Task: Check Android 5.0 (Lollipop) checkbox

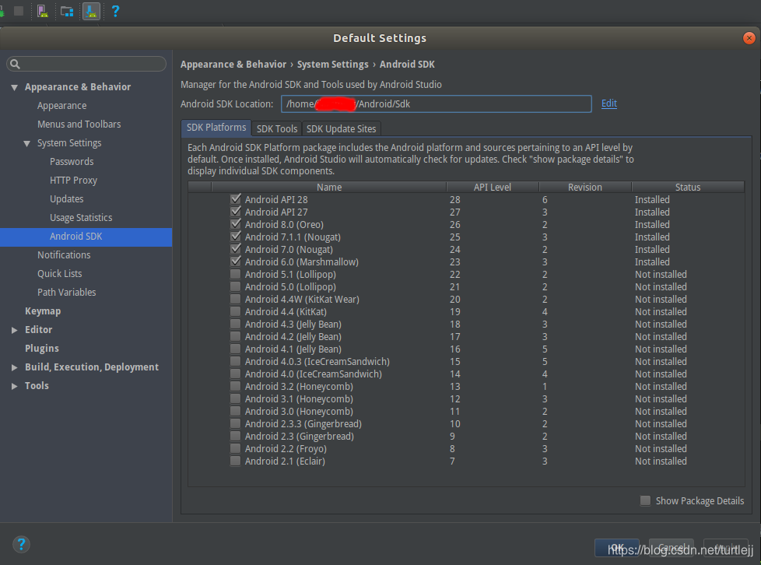Action: pyautogui.click(x=236, y=286)
